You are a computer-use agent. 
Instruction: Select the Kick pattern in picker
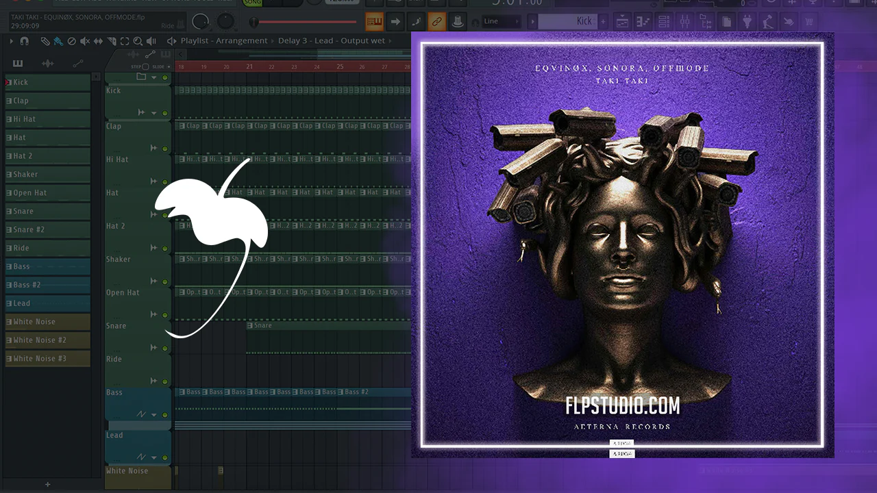coord(48,82)
